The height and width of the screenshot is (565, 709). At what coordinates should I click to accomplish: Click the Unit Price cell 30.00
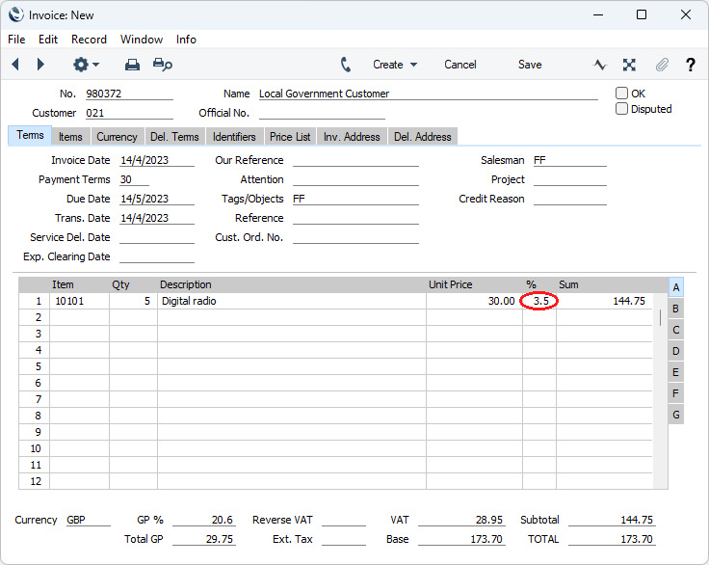point(474,301)
